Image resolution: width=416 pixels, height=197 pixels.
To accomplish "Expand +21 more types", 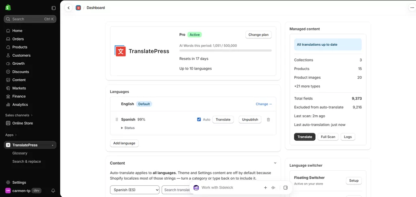I will pos(307,86).
